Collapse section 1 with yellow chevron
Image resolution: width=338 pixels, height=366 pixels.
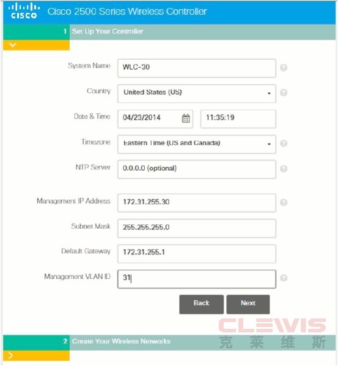click(x=36, y=45)
